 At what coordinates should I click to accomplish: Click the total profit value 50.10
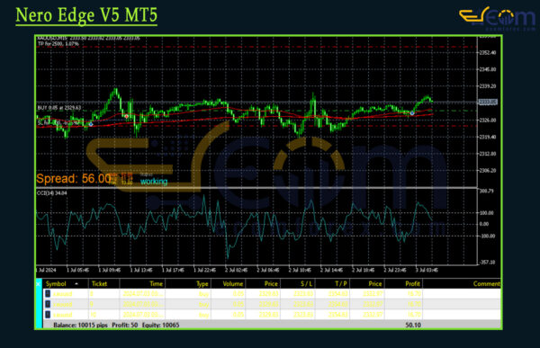413,325
